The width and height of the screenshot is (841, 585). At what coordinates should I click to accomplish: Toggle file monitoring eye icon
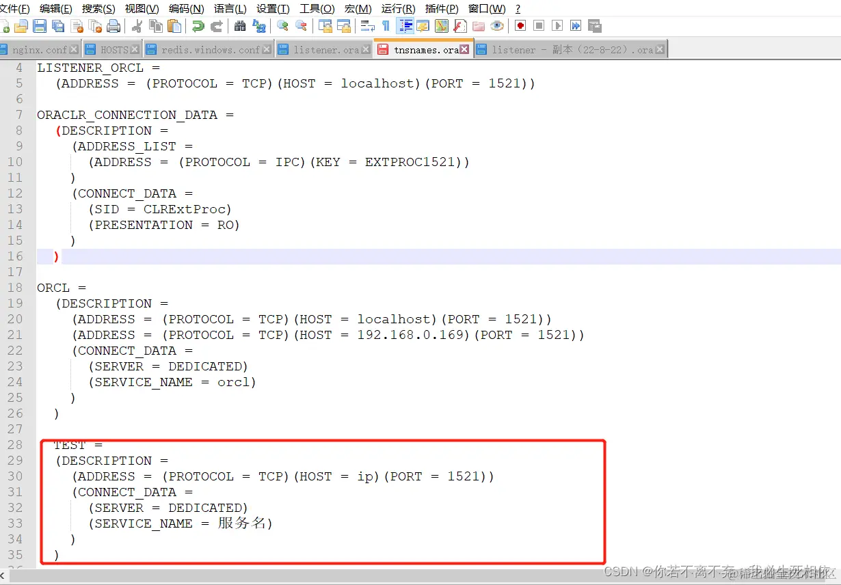[497, 26]
